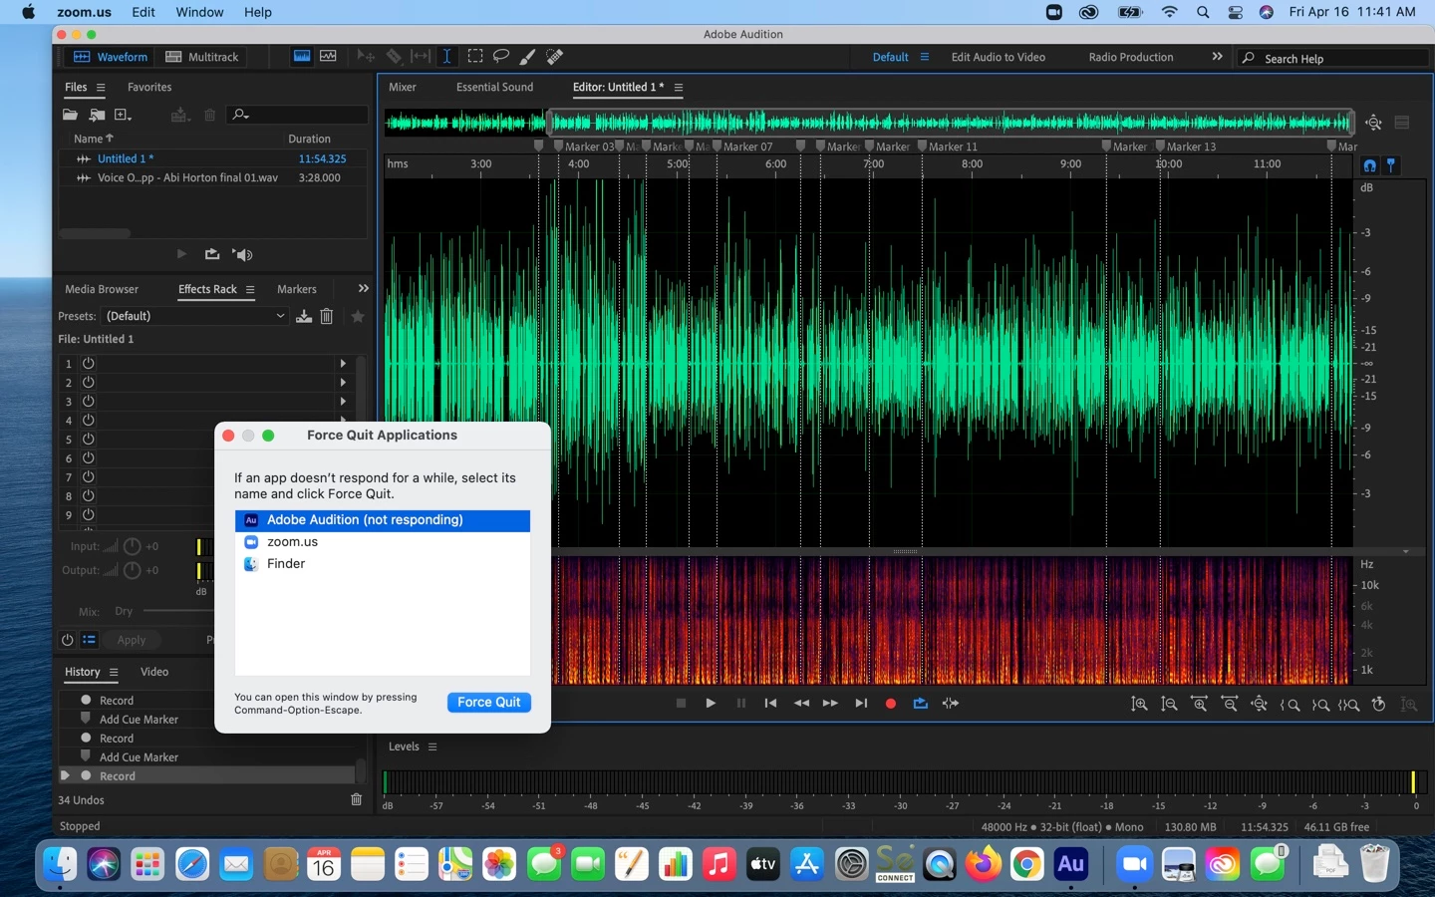Show the spectral pitch display
Screen dimensions: 1435x897
click(x=328, y=57)
